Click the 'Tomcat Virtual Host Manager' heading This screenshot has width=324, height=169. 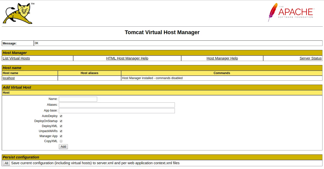[162, 32]
